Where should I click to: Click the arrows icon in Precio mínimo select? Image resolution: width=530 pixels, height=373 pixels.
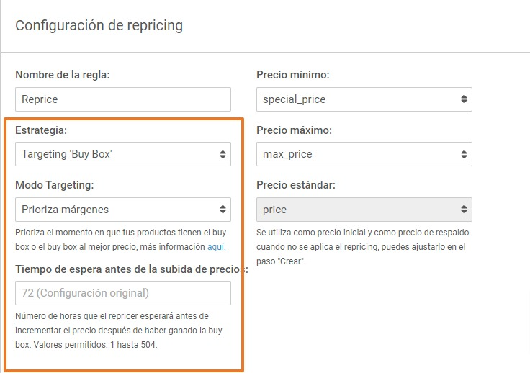464,99
